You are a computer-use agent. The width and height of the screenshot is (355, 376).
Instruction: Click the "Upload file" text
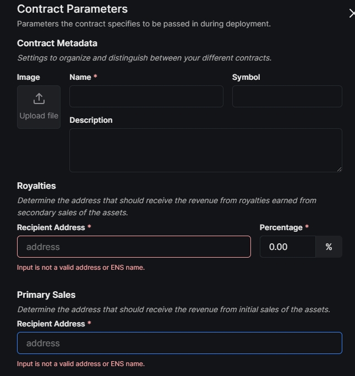point(39,116)
